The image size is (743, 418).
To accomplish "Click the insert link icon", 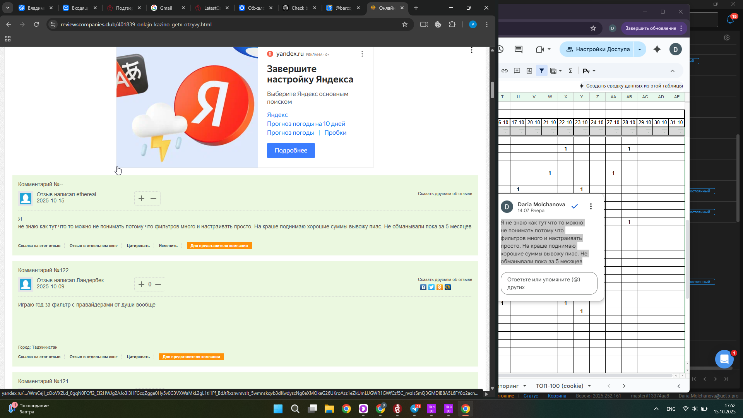I will point(505,71).
